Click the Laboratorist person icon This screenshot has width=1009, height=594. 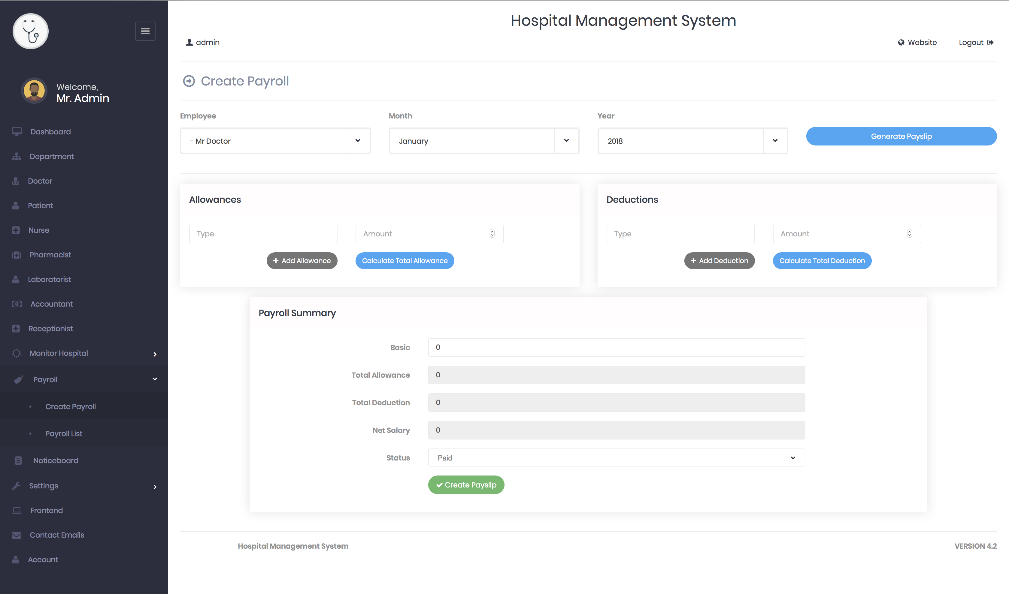point(16,279)
